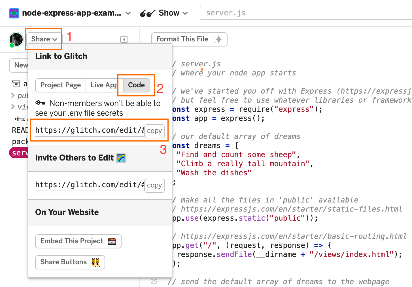
Task: Click the "/views/index.html" string in code
Action: pyautogui.click(x=352, y=254)
